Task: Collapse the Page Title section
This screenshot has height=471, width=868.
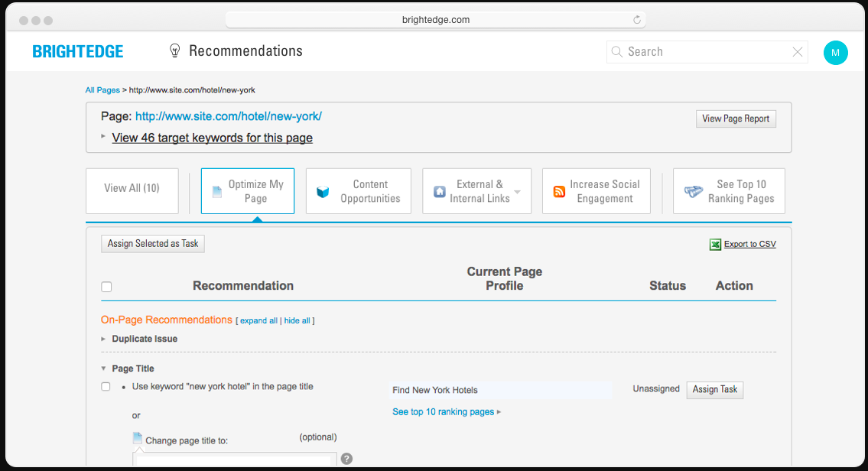Action: [102, 368]
